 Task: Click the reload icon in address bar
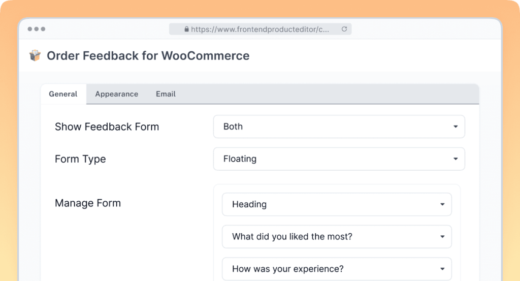tap(344, 29)
